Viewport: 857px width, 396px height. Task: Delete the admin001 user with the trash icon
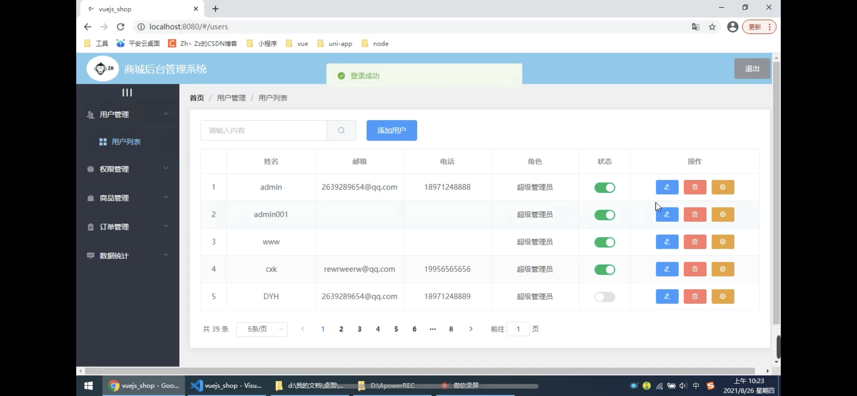[695, 214]
